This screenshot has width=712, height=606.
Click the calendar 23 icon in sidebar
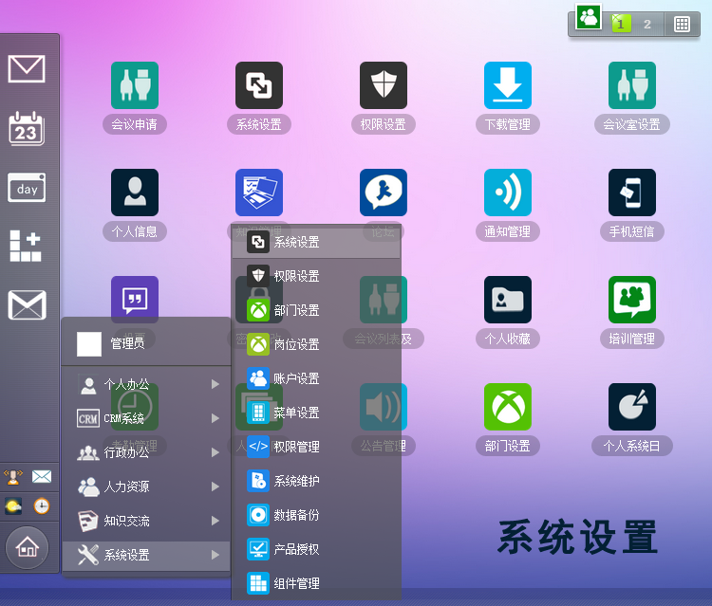point(27,128)
